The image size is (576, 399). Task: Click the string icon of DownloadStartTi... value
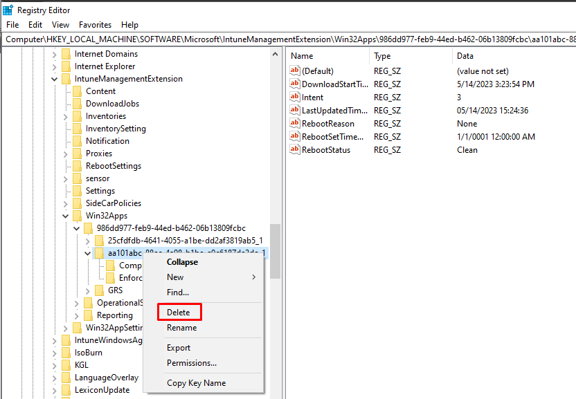(x=295, y=84)
